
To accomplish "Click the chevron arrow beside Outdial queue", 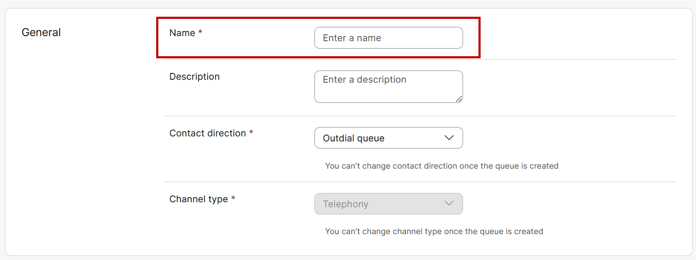I will (x=449, y=138).
